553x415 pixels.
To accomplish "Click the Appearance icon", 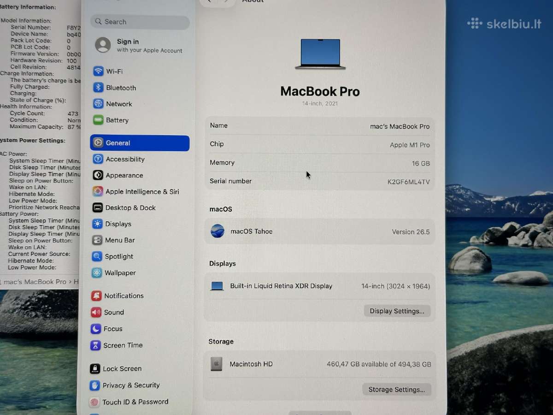I will pyautogui.click(x=98, y=175).
